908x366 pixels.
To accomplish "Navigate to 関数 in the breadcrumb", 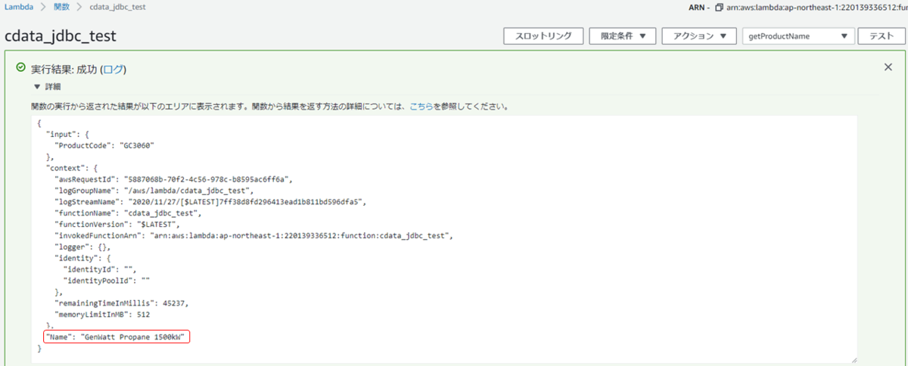I will 62,7.
